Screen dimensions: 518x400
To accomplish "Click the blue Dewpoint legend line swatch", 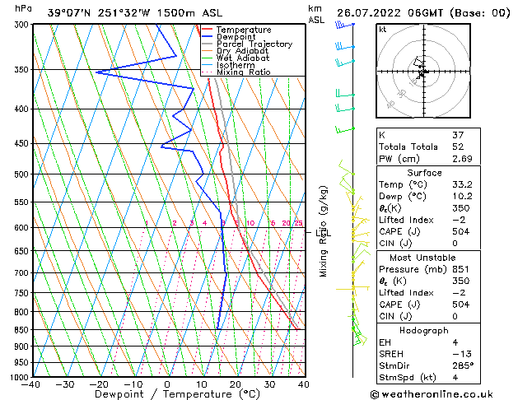I will [x=208, y=36].
